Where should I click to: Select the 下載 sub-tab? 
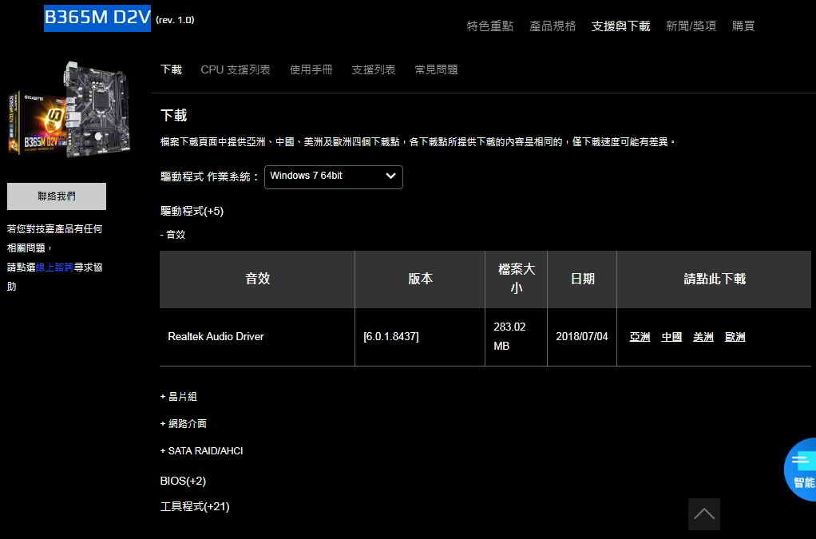(x=171, y=69)
